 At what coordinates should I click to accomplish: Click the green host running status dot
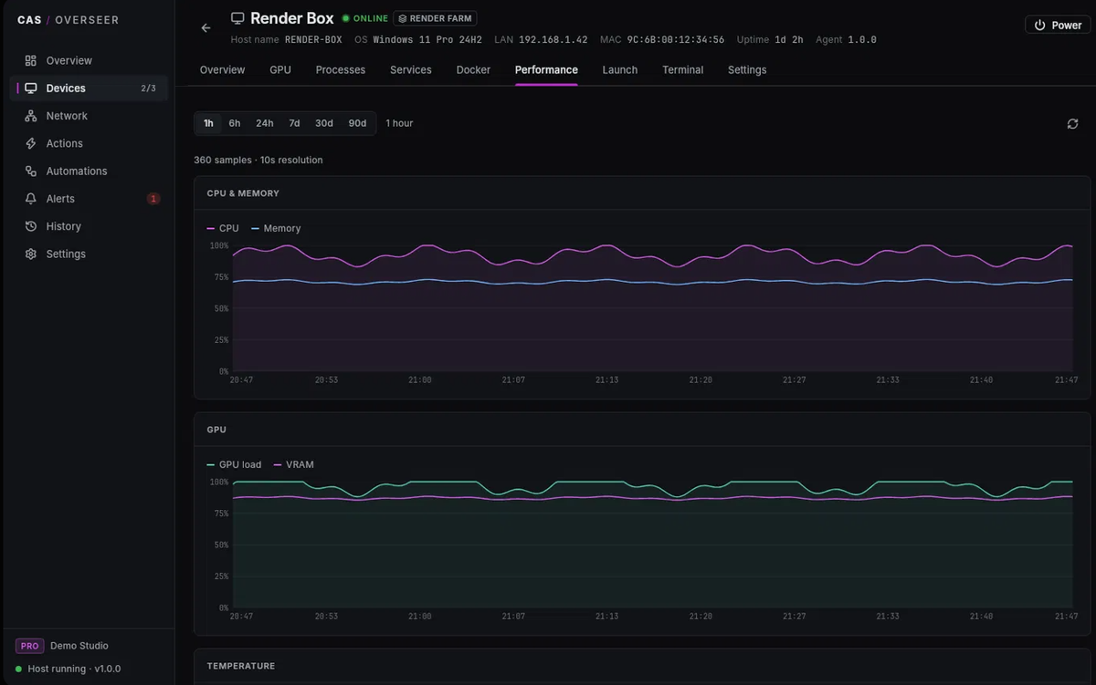(x=19, y=669)
